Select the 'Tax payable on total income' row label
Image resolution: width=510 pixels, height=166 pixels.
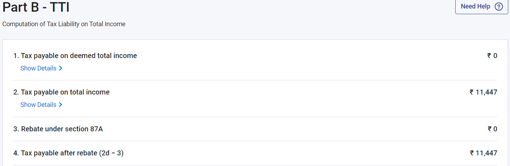point(61,92)
